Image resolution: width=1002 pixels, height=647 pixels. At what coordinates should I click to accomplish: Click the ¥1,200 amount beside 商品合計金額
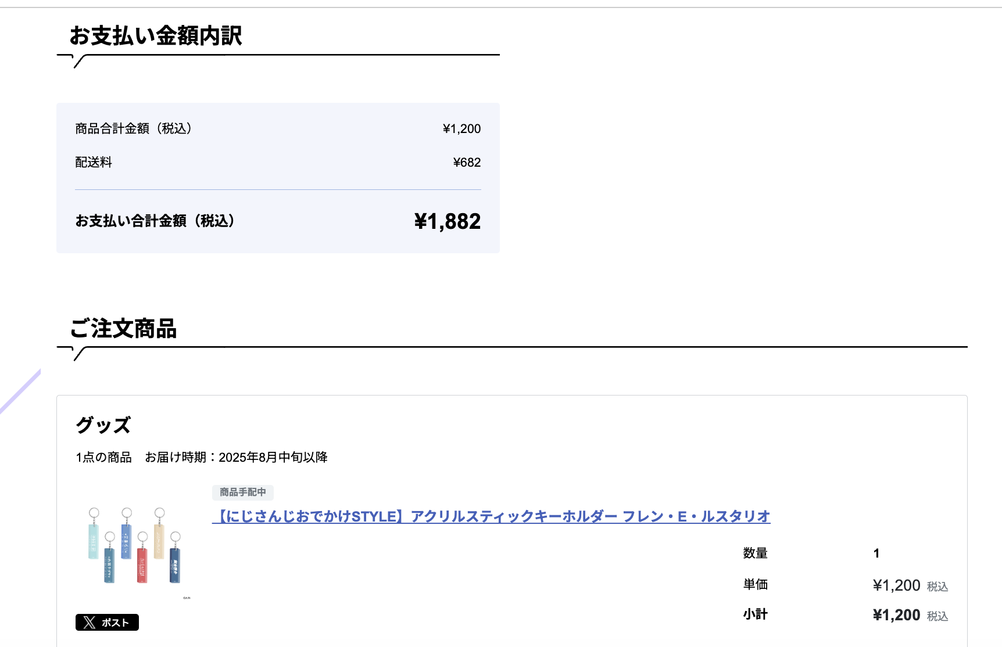[461, 129]
